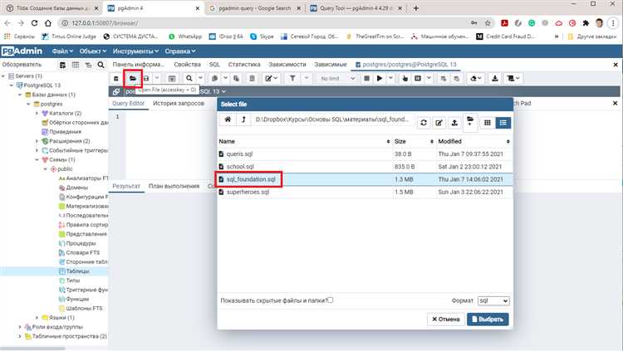Collapse the public schema tree node
This screenshot has height=351, width=623.
[47, 168]
